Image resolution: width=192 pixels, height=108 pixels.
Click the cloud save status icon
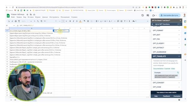tap(34, 15)
